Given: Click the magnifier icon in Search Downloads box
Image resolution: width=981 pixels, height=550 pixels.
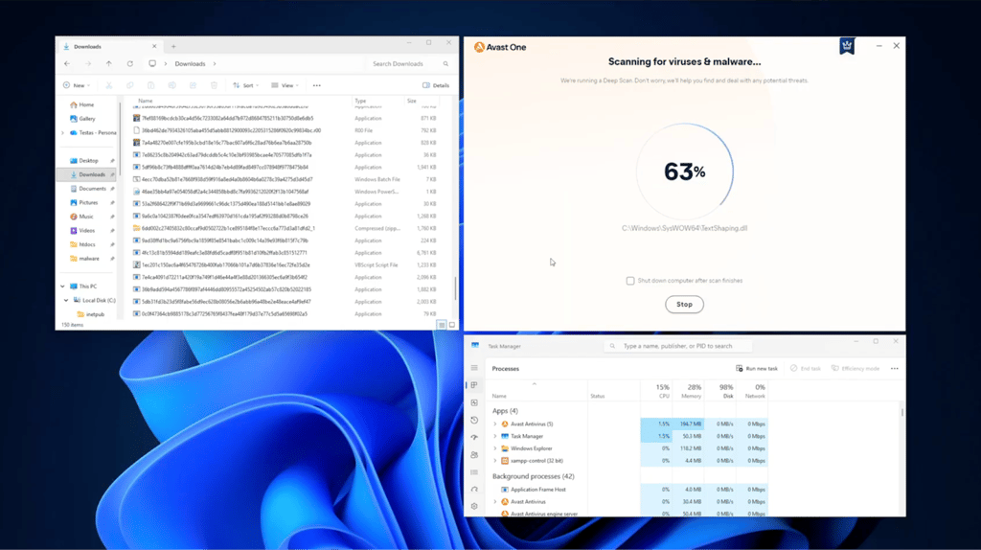Looking at the screenshot, I should pos(445,64).
